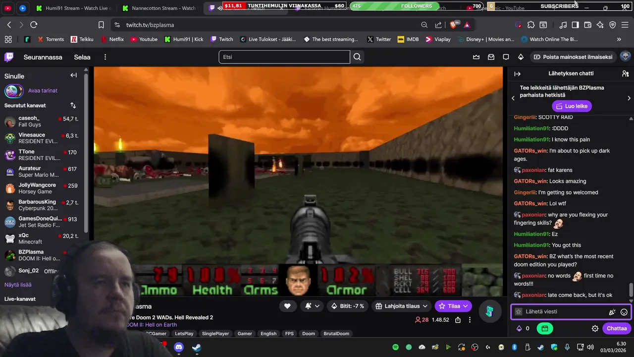The width and height of the screenshot is (634, 357).
Task: Open the Netflix bookmark
Action: pyautogui.click(x=112, y=39)
